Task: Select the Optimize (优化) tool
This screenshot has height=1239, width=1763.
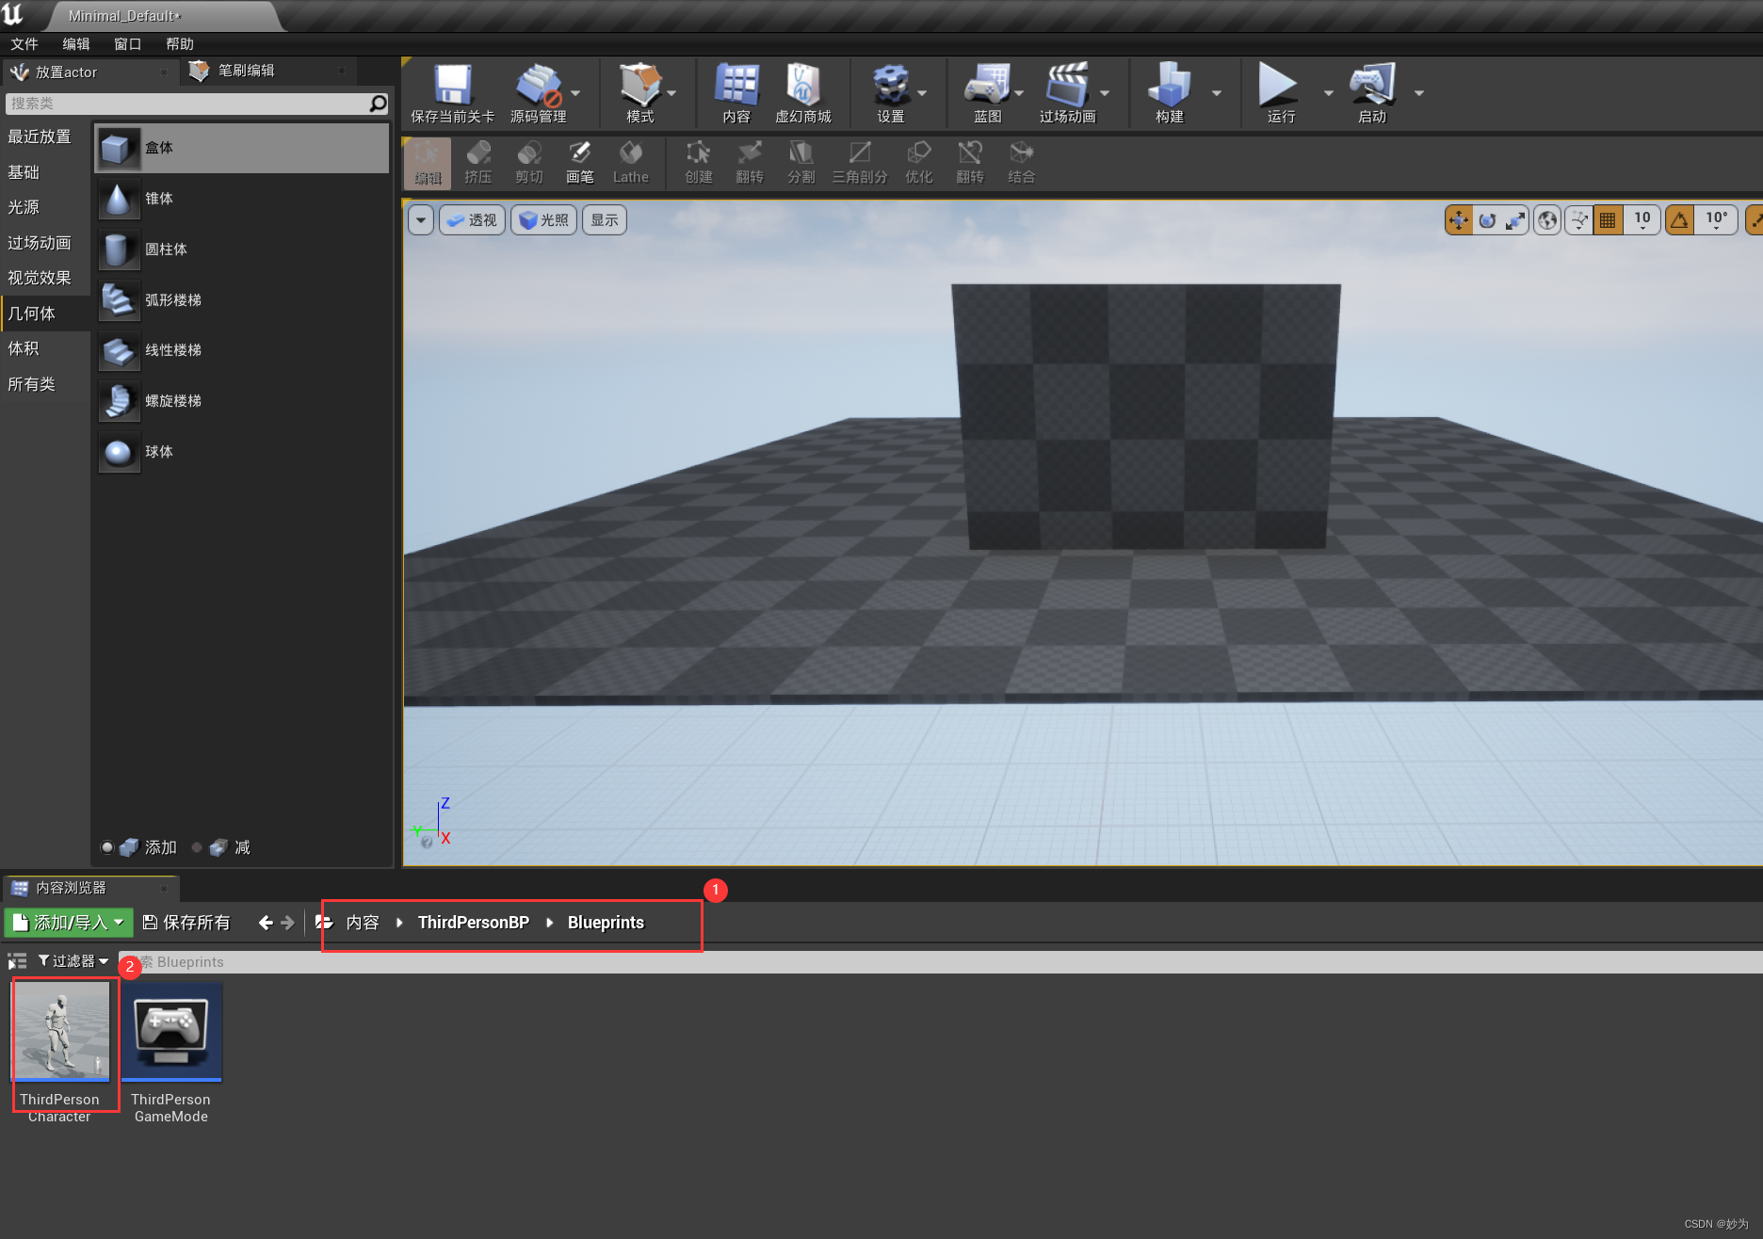Action: click(x=919, y=162)
